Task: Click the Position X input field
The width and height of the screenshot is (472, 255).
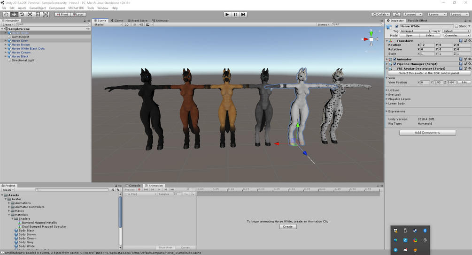Action: (x=427, y=45)
